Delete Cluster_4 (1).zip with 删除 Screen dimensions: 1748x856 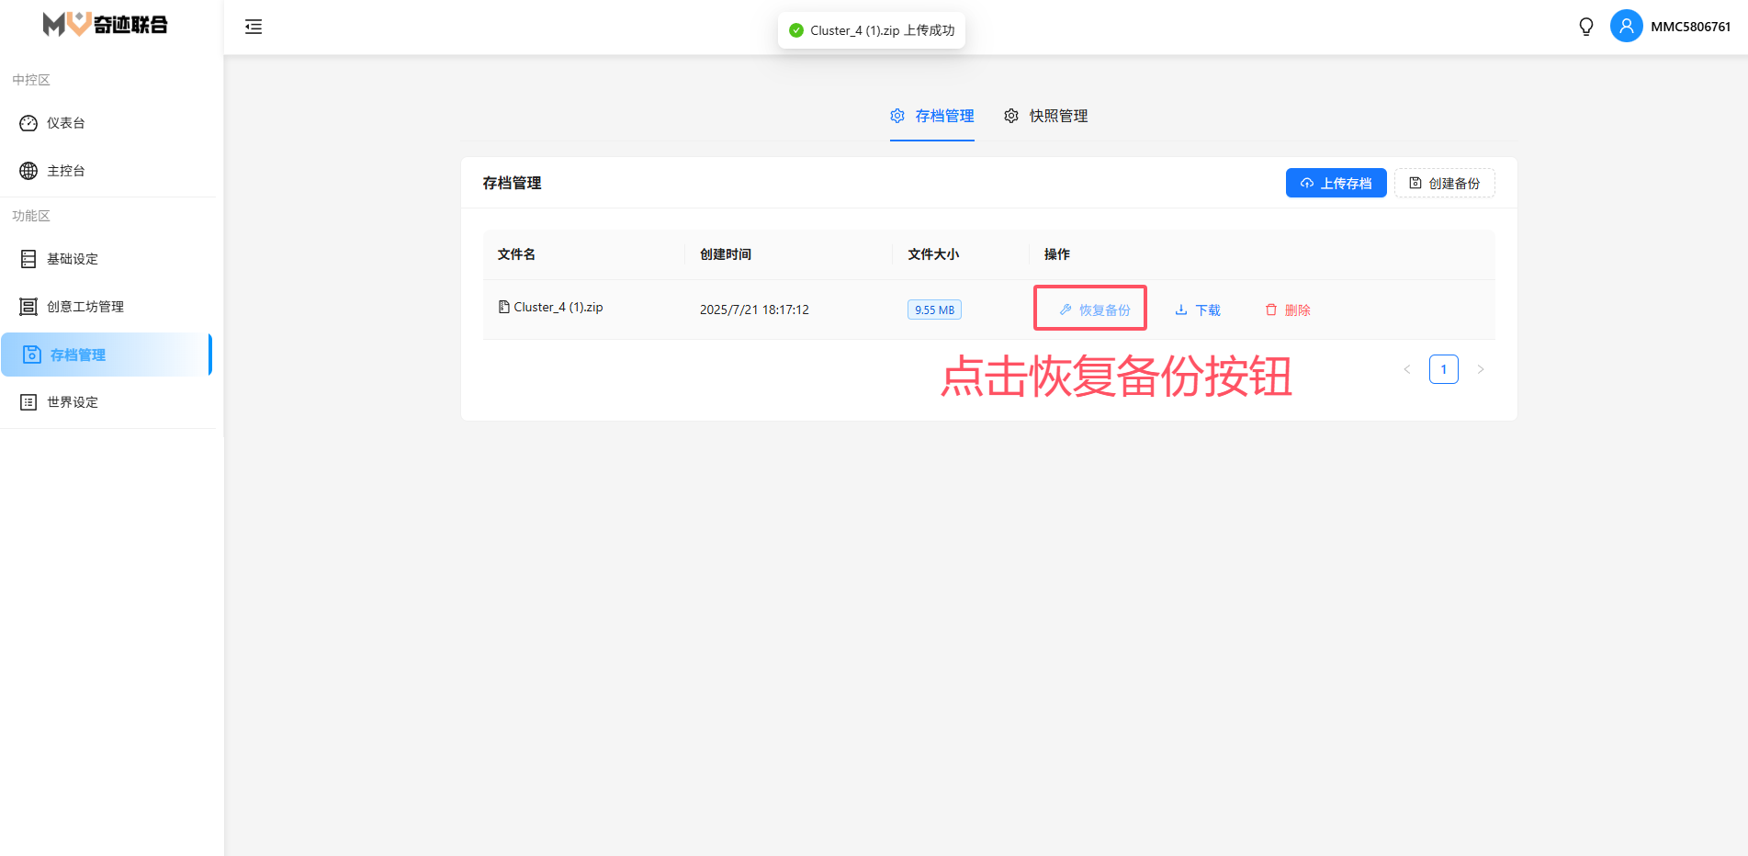tap(1288, 310)
